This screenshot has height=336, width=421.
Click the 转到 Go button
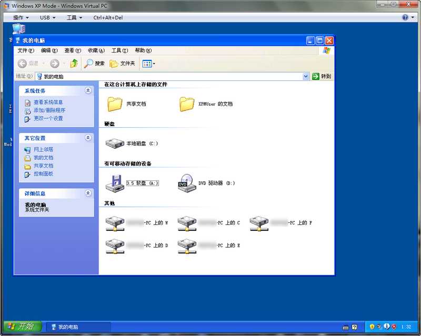pyautogui.click(x=322, y=76)
